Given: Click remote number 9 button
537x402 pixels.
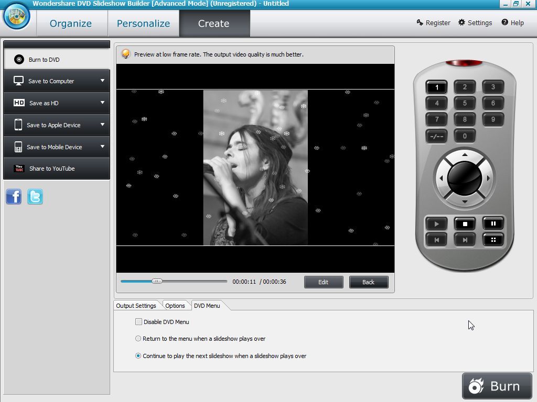Looking at the screenshot, I should [493, 119].
